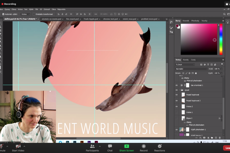The height and width of the screenshot is (153, 230).
Task: Collapse the poust layer group
Action: coord(179,90)
